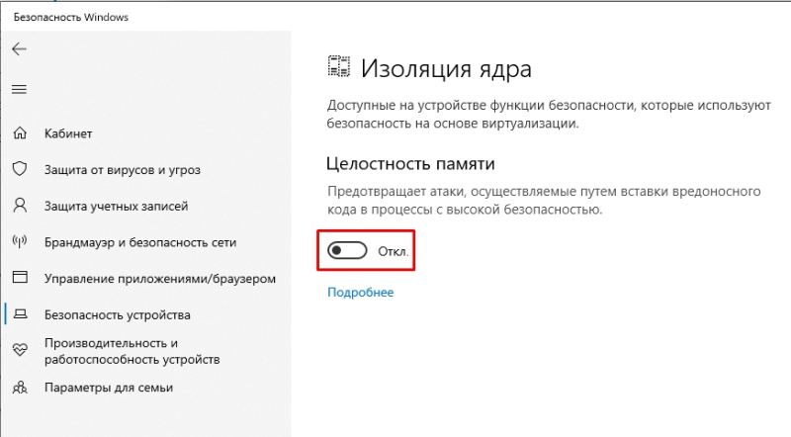Image resolution: width=791 pixels, height=437 pixels.
Task: Click the window icon for app/browser control
Action: (x=20, y=278)
